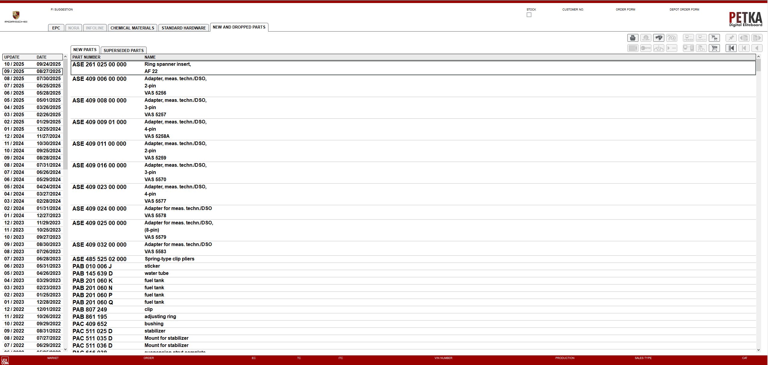Select part ASE 409 025 00 000

(x=413, y=230)
